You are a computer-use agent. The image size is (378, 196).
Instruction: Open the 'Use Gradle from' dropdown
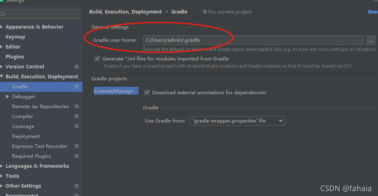tap(237, 121)
